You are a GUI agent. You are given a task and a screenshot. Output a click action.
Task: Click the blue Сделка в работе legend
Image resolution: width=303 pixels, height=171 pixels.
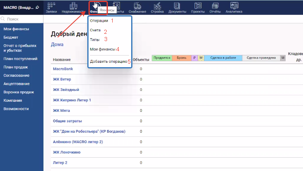coord(223,58)
